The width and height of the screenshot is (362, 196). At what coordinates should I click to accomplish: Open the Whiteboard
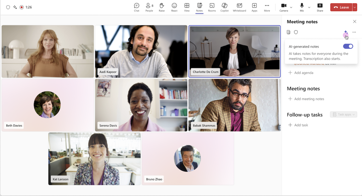click(x=239, y=7)
